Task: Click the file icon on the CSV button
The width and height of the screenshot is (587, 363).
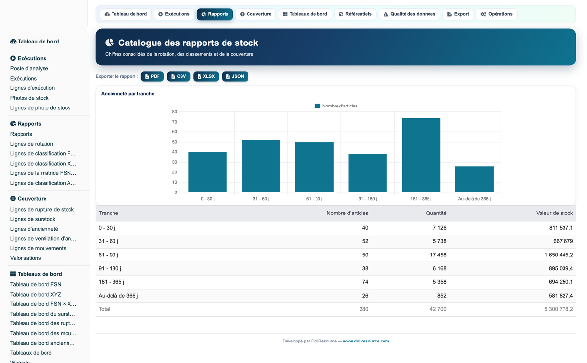Action: pyautogui.click(x=173, y=77)
